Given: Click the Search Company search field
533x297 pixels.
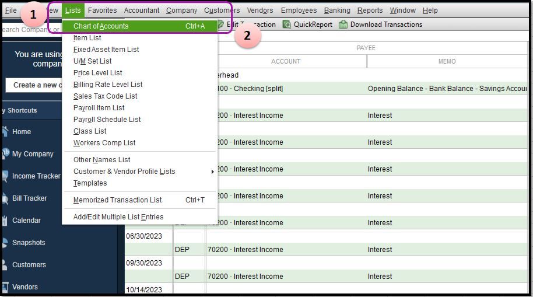Looking at the screenshot, I should [32, 30].
